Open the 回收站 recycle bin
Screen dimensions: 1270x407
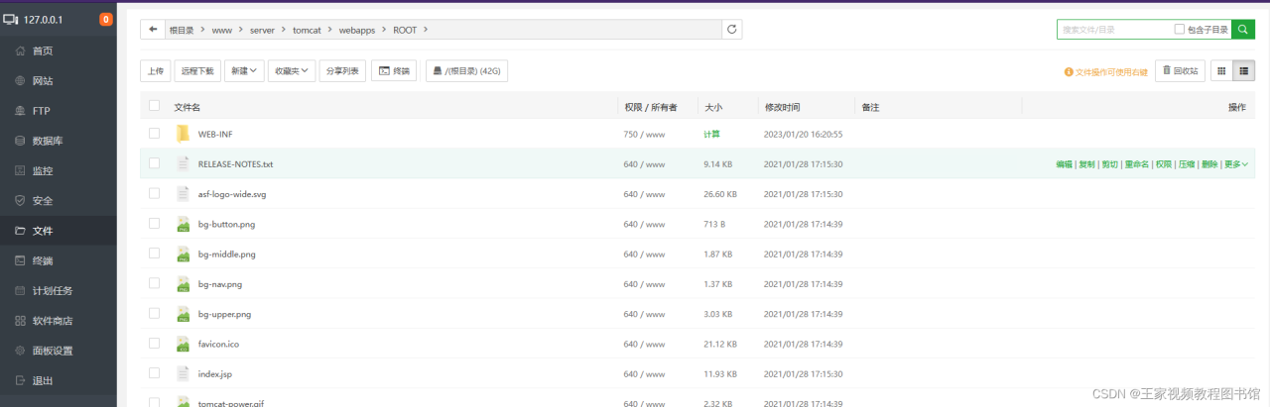click(1181, 71)
